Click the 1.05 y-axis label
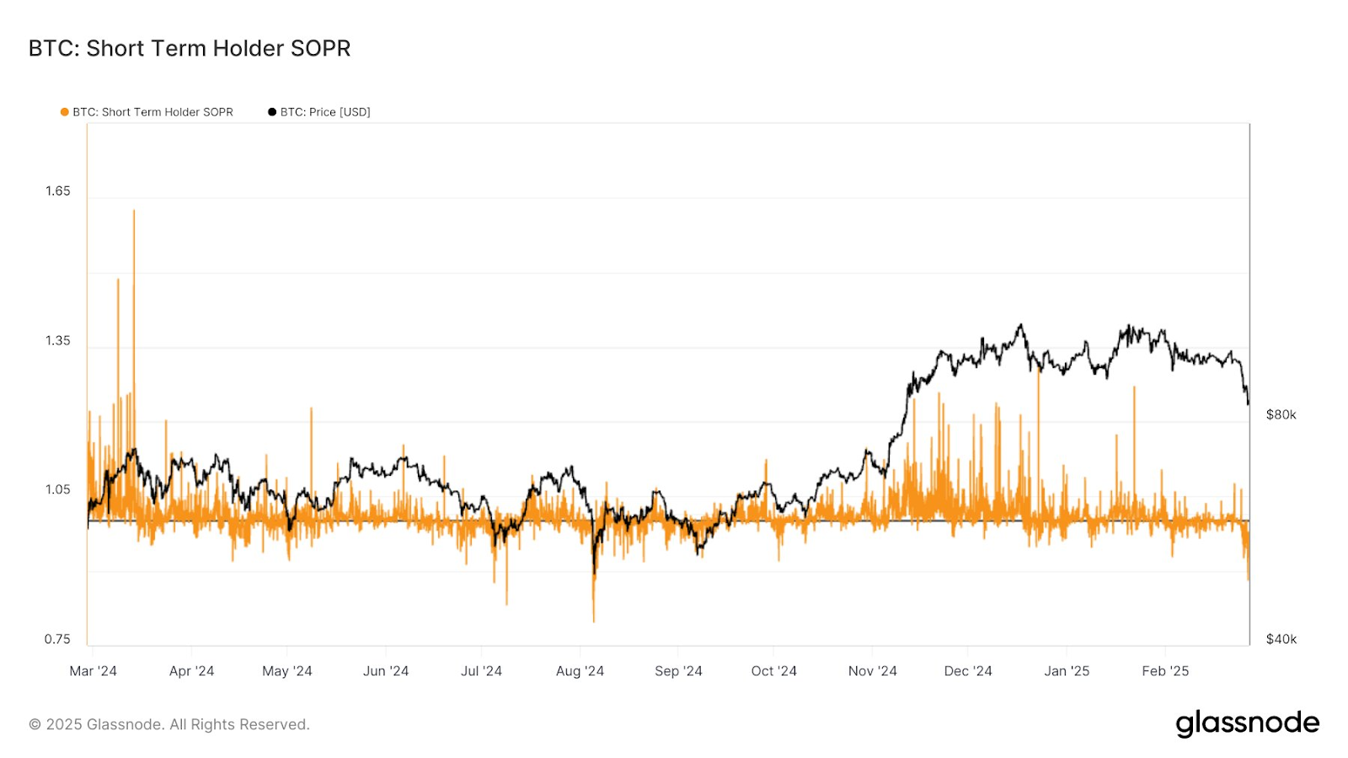This screenshot has width=1348, height=758. [58, 490]
